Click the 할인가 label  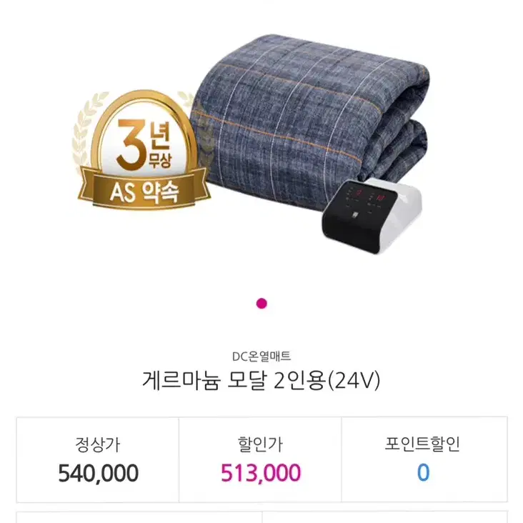(260, 444)
